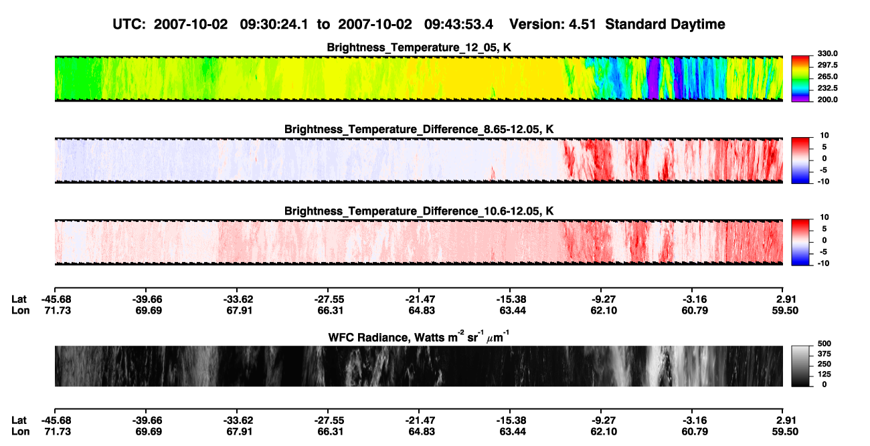Click latitude -27.55 above the WFC Radiance title
Image resolution: width=870 pixels, height=446 pixels.
click(x=328, y=300)
